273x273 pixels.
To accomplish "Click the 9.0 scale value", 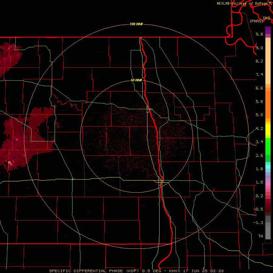I will click(259, 48).
